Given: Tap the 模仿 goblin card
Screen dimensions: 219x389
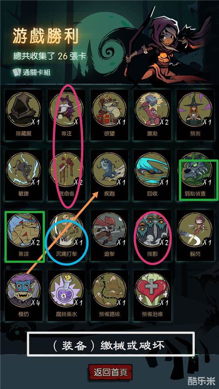Looking at the screenshot, I should [x=24, y=296].
